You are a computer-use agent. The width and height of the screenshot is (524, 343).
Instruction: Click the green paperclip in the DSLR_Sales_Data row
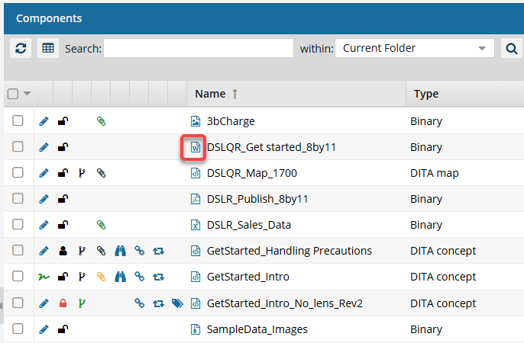101,225
